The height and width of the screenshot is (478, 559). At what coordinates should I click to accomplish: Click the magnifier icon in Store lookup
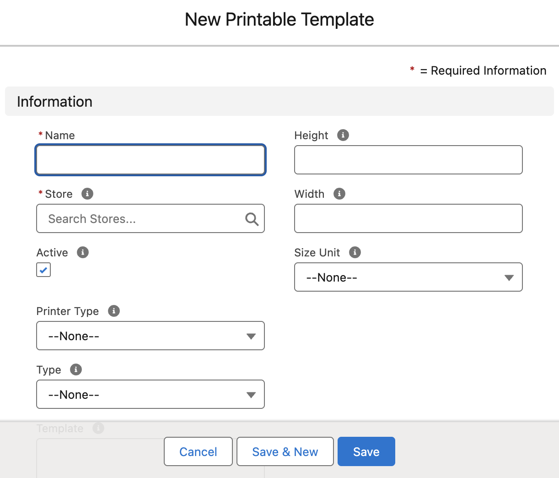[252, 219]
